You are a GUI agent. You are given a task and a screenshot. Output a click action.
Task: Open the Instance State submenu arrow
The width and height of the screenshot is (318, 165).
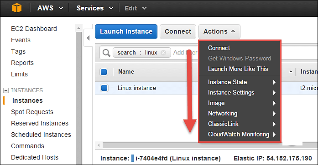click(x=274, y=82)
